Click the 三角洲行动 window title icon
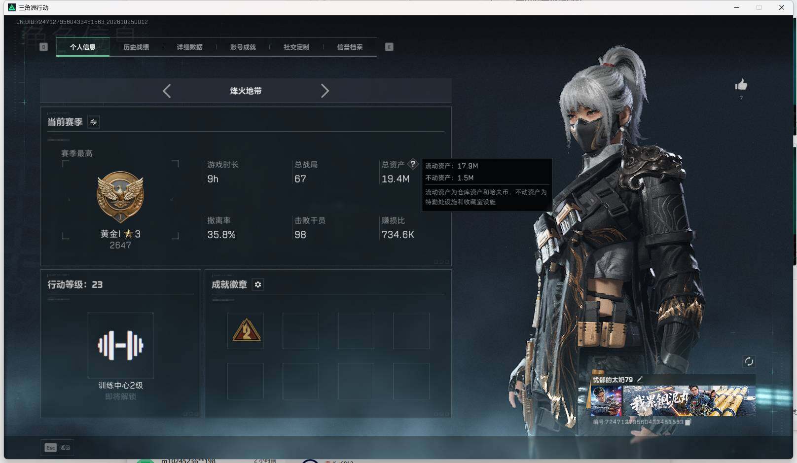 click(x=12, y=7)
